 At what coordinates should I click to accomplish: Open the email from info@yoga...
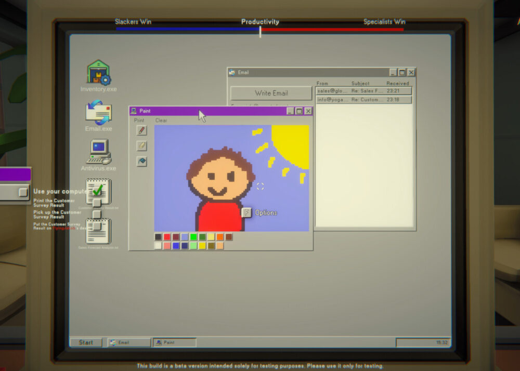coord(363,100)
